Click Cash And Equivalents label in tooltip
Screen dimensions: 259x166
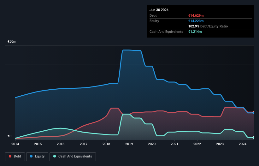166,32
